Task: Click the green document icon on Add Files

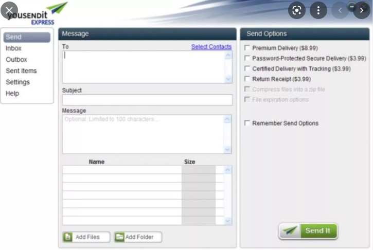Action: pyautogui.click(x=68, y=237)
